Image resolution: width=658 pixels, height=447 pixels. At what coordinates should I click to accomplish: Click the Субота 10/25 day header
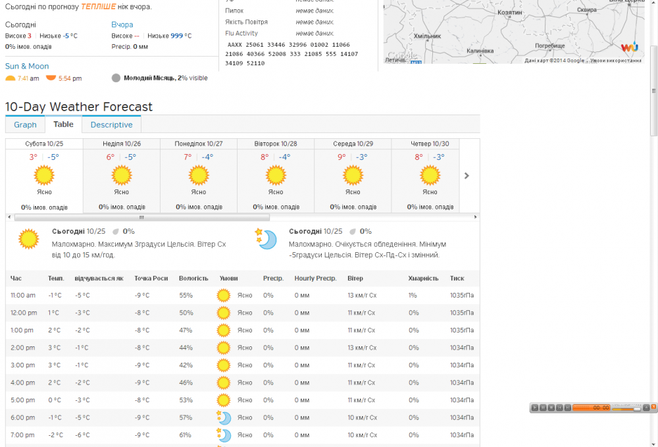click(44, 144)
